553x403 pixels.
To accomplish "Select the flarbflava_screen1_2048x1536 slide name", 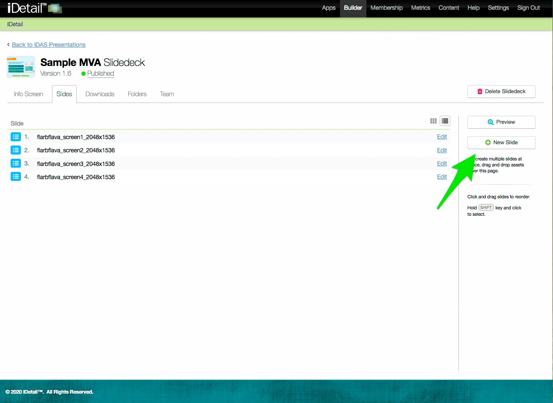I will (76, 137).
